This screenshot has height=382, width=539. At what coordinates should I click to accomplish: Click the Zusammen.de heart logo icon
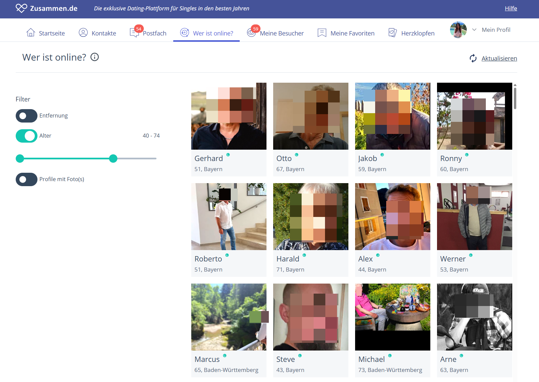click(x=21, y=8)
